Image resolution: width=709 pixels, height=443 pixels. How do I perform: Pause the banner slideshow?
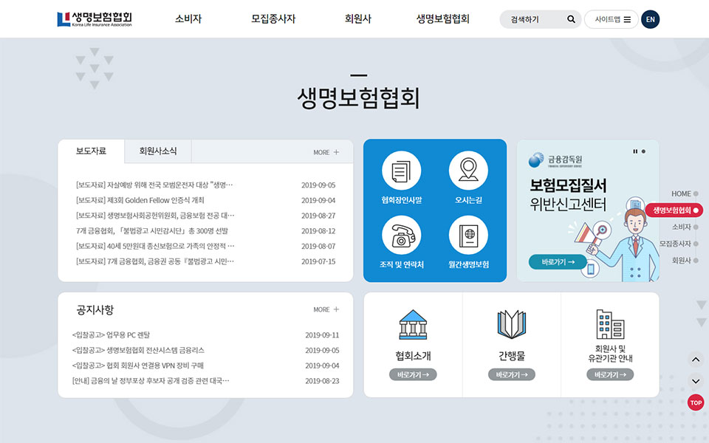pyautogui.click(x=634, y=151)
